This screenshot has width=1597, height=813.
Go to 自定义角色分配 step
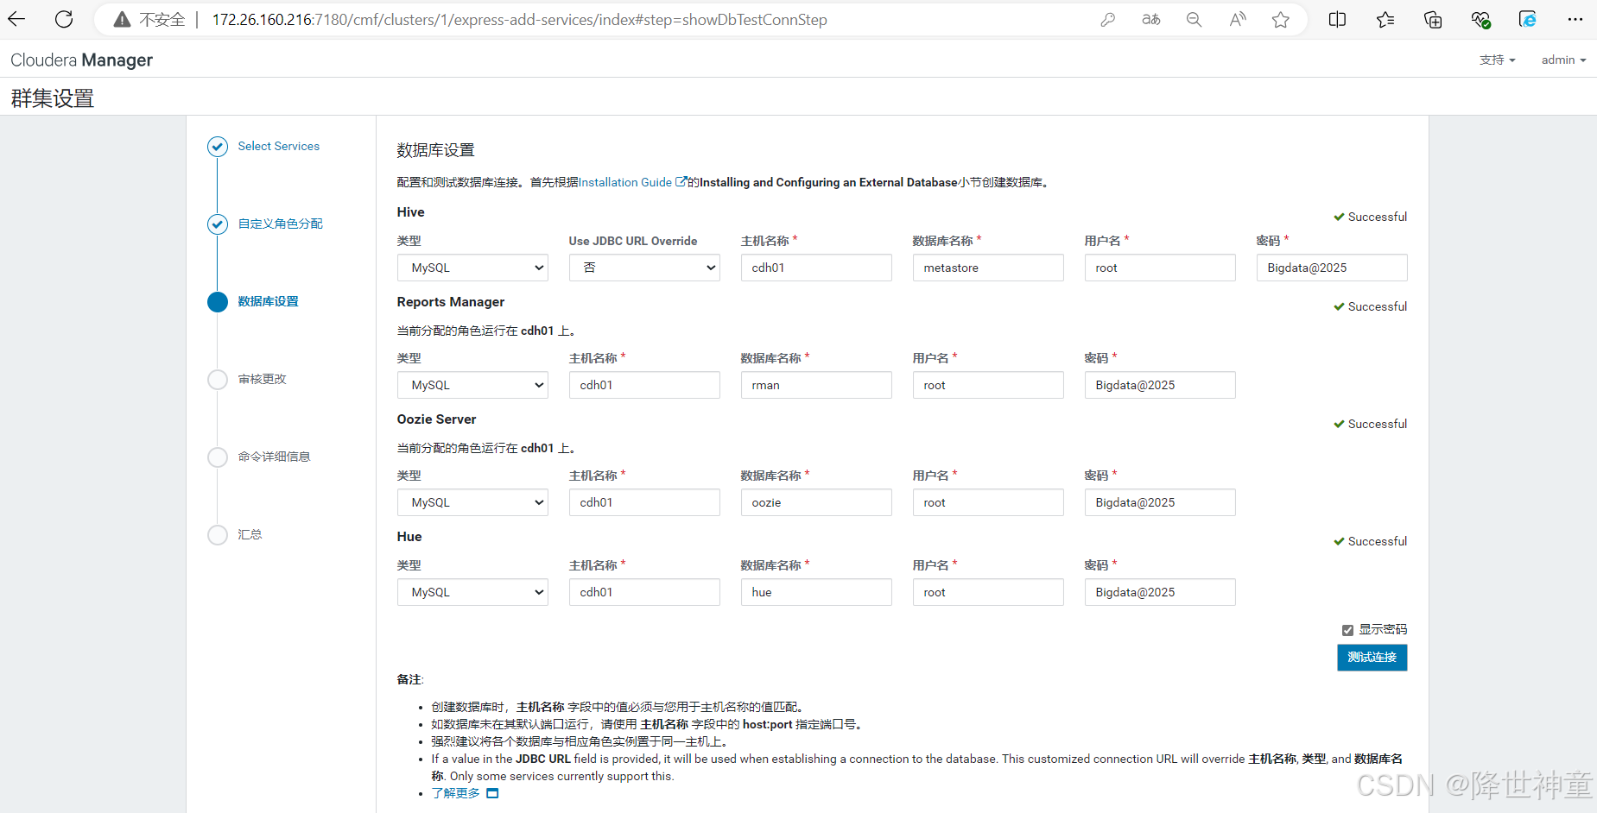tap(281, 224)
